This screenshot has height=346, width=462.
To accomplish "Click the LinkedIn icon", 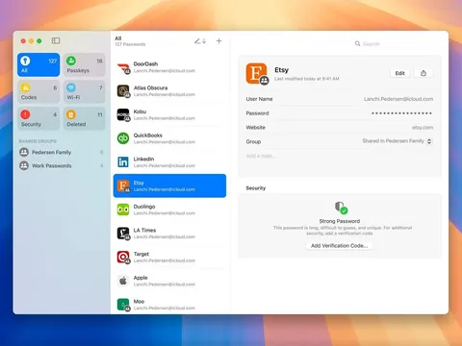I will pyautogui.click(x=123, y=162).
